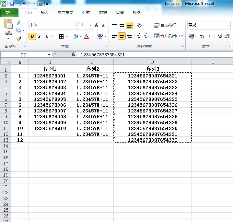Expand the 合并后居中 dropdown arrow
233x222 pixels.
[182, 36]
